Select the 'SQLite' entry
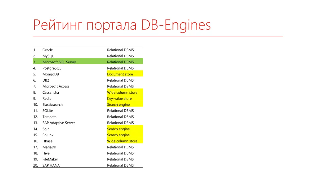 click(x=48, y=111)
